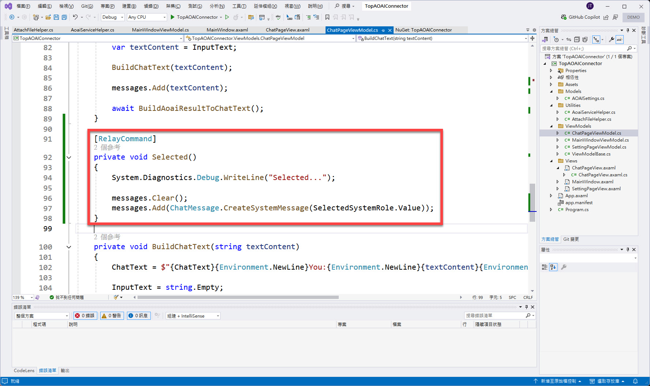650x386 pixels.
Task: Open the Debug (偵錯) menu
Action: pos(151,6)
